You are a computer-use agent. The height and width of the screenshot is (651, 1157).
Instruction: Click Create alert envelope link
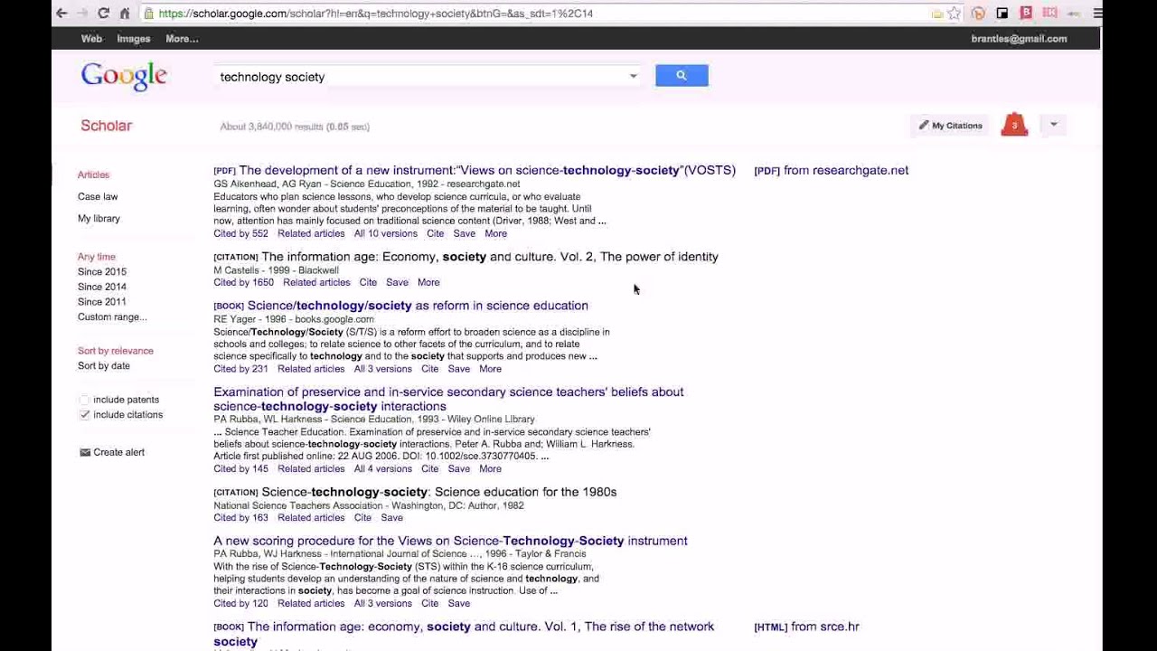pos(112,452)
